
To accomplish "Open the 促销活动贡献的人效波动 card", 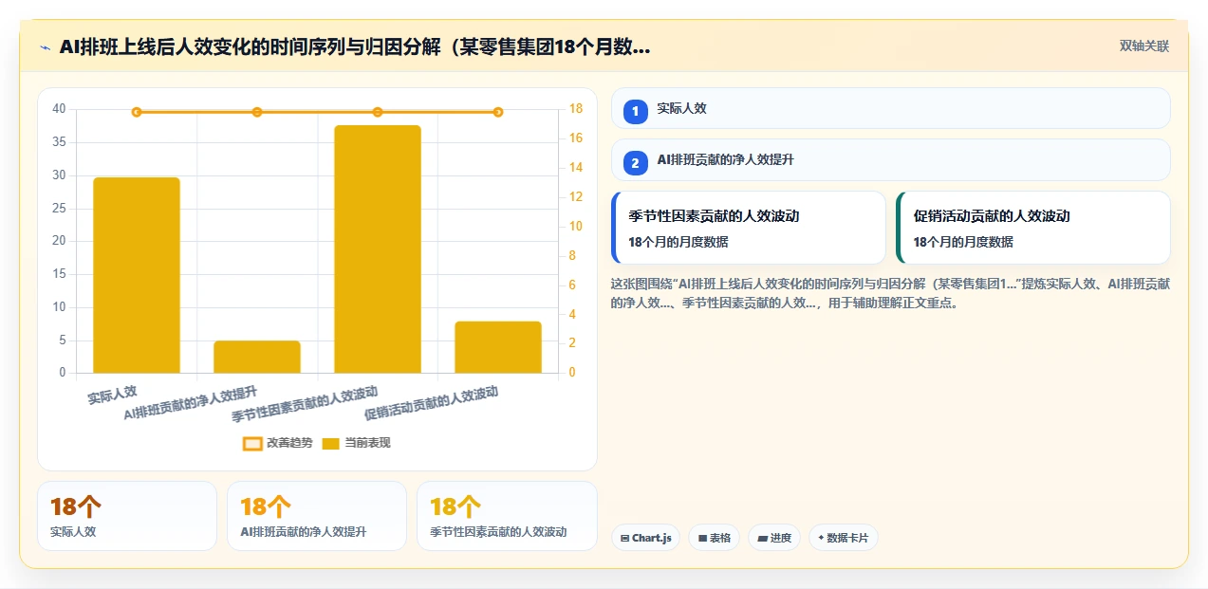I will 1033,228.
